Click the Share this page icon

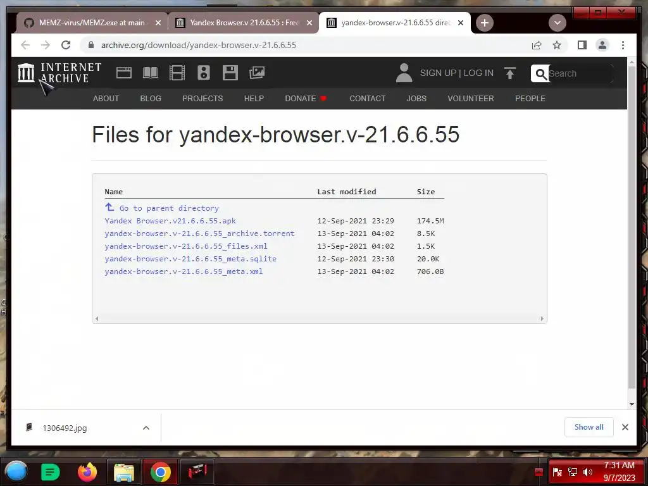537,45
